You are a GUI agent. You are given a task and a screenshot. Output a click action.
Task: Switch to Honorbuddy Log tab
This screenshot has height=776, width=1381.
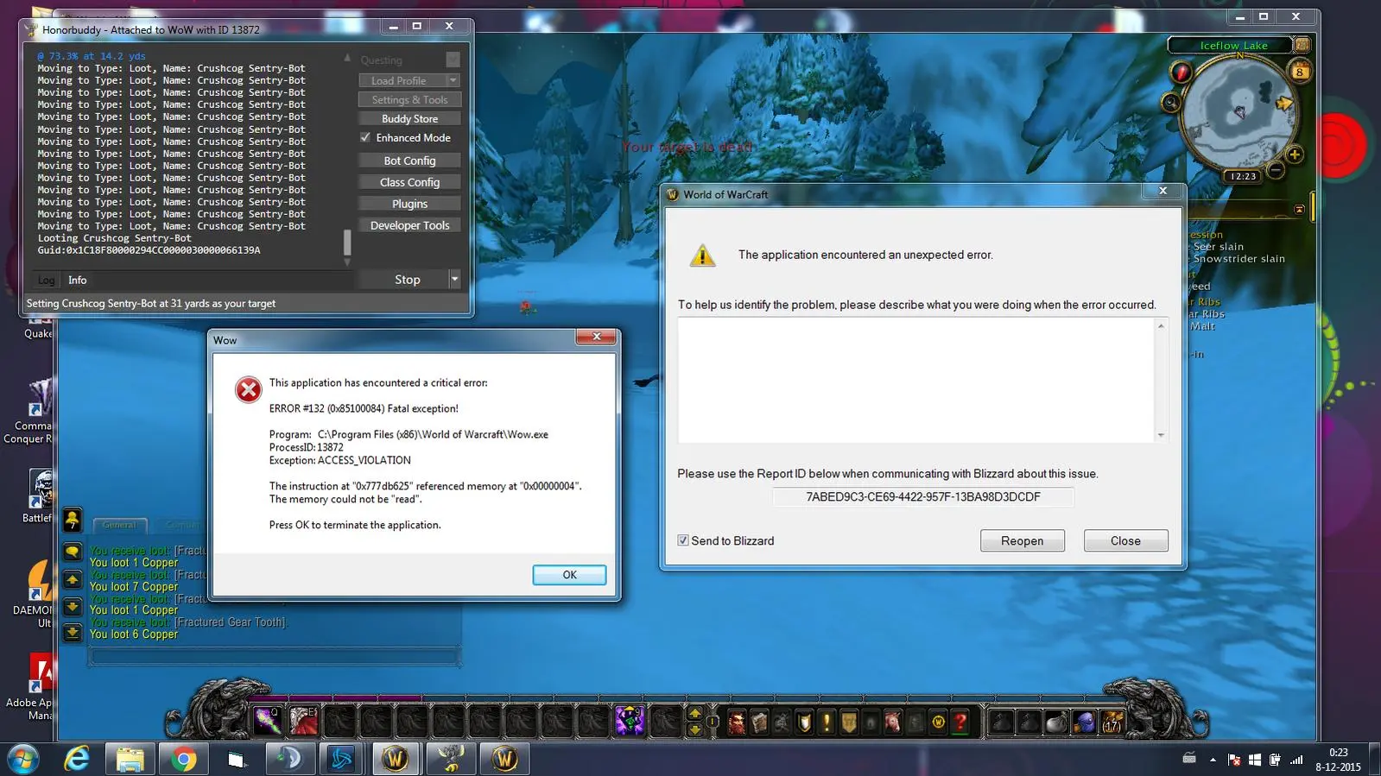click(x=46, y=281)
